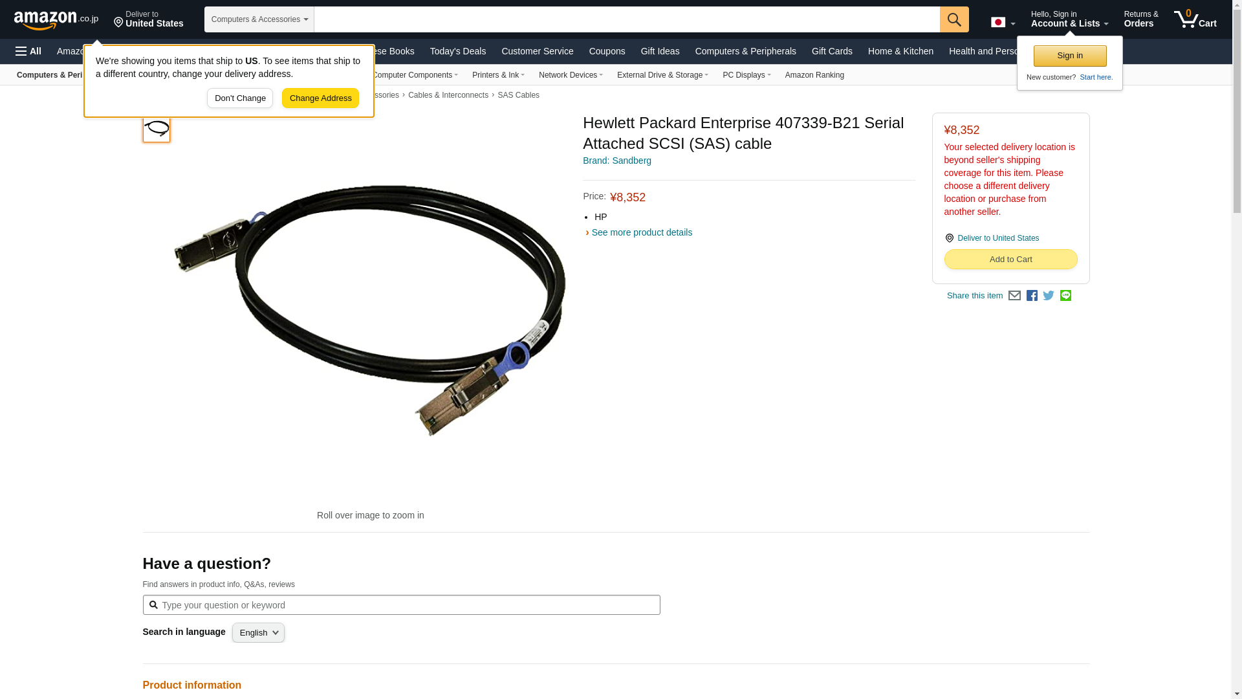Open Today's Deals nav item
This screenshot has height=699, width=1242.
(x=457, y=51)
